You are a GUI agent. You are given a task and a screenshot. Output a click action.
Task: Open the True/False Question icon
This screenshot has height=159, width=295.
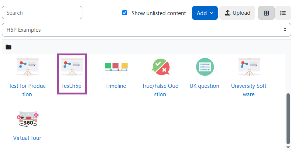161,67
